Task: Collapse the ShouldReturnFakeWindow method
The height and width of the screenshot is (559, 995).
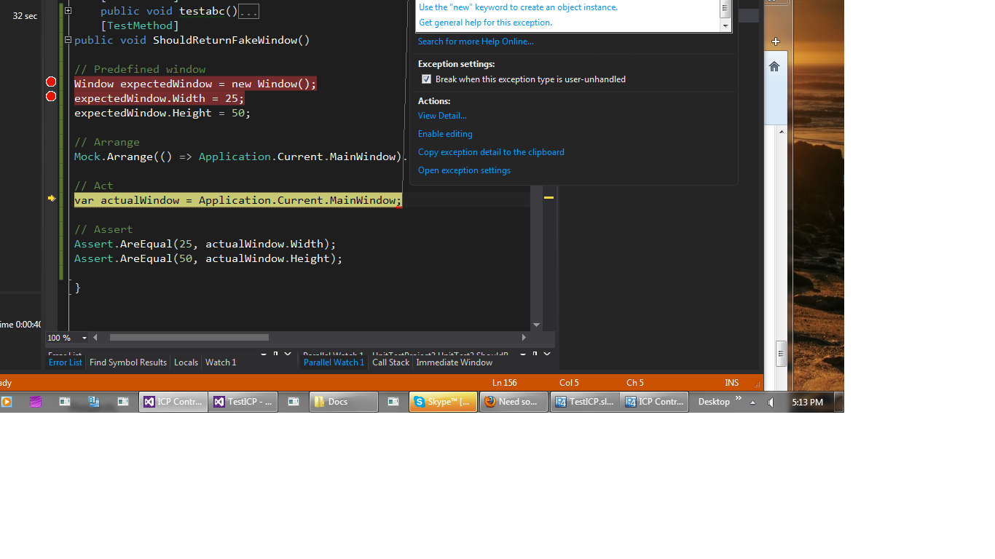Action: pyautogui.click(x=68, y=40)
